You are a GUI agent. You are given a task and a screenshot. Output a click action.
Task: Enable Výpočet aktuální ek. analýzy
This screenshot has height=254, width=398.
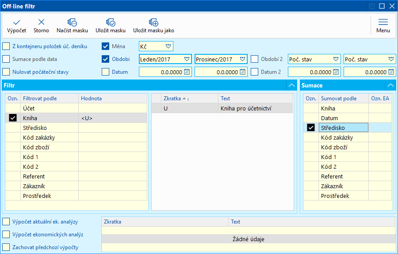point(6,222)
